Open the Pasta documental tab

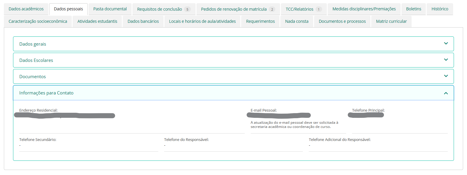pyautogui.click(x=110, y=9)
